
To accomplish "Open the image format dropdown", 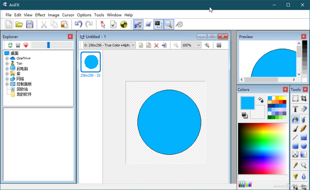I will tap(133, 45).
